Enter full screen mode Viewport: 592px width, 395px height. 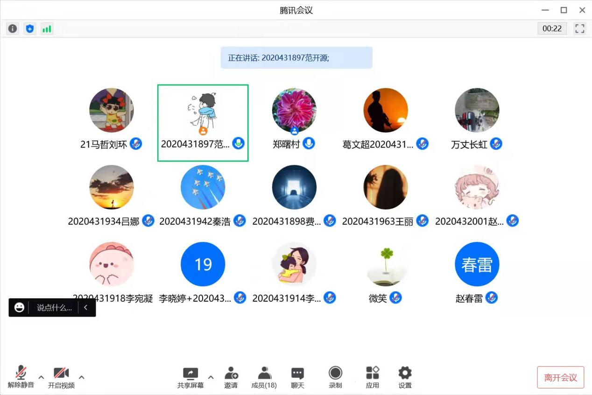coord(579,28)
